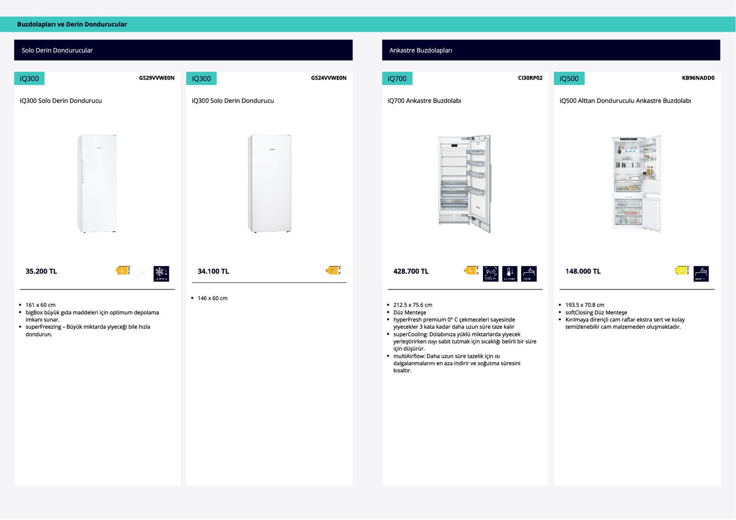This screenshot has width=736, height=520.
Task: Click the shatter-resistant glass shelves bullet
Action: [x=625, y=323]
